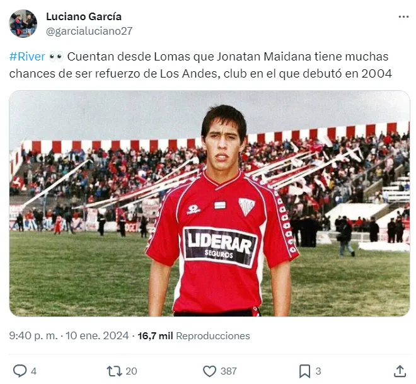View the 16,7 mil Reproducciones count
The image size is (416, 384).
pyautogui.click(x=194, y=335)
